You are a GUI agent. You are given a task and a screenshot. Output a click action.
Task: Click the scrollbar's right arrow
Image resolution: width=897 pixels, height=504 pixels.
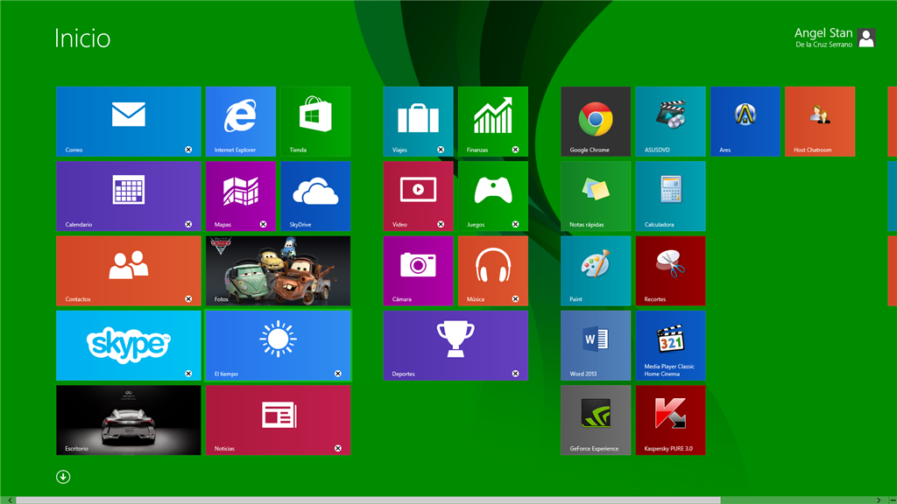tap(879, 500)
